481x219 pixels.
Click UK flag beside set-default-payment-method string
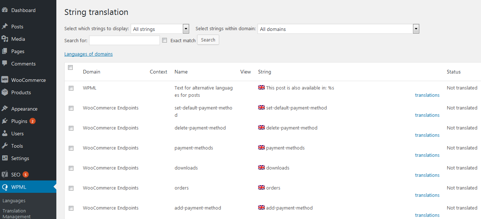pos(261,107)
